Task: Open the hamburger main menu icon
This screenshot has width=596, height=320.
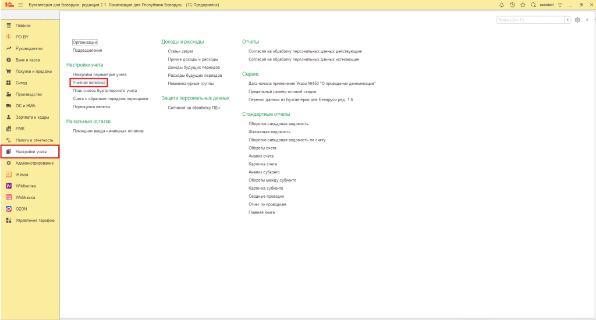Action: click(20, 5)
